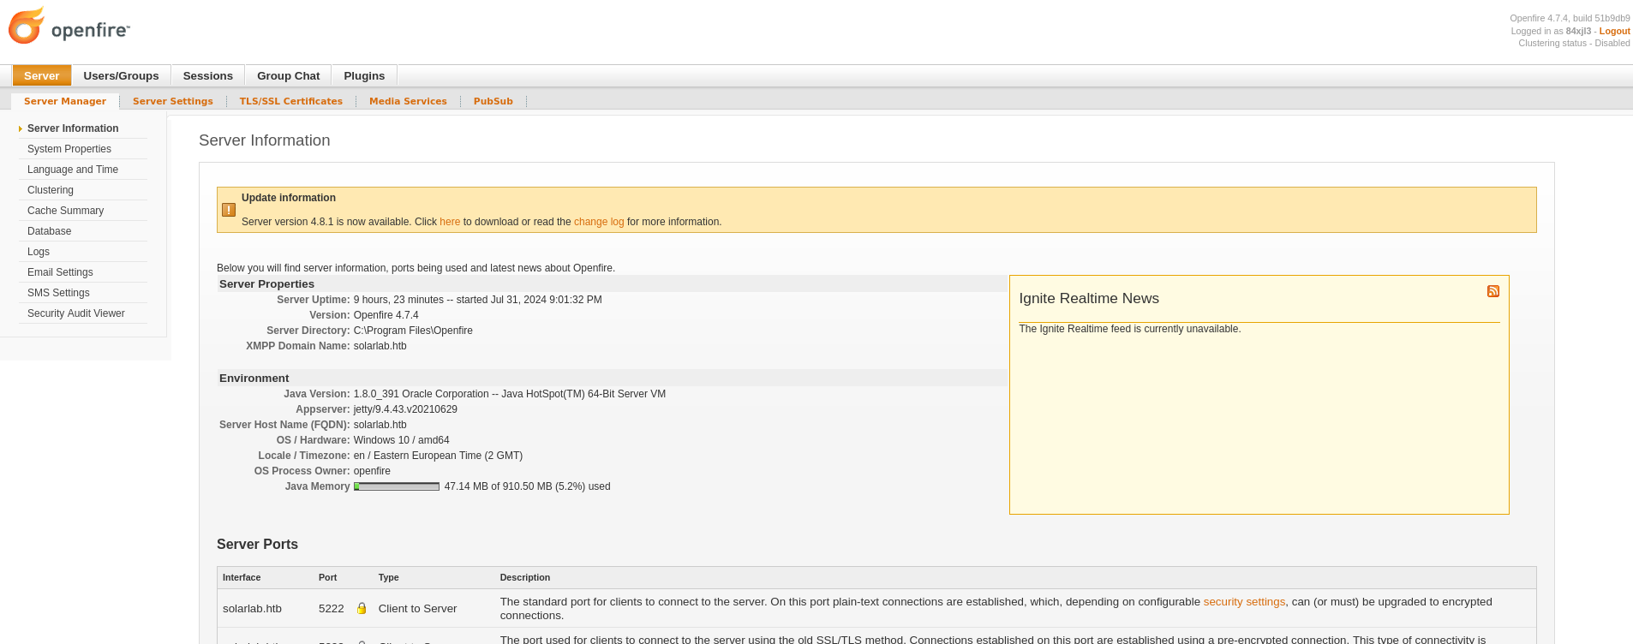Click the Java Memory usage bar
1633x644 pixels.
(397, 486)
